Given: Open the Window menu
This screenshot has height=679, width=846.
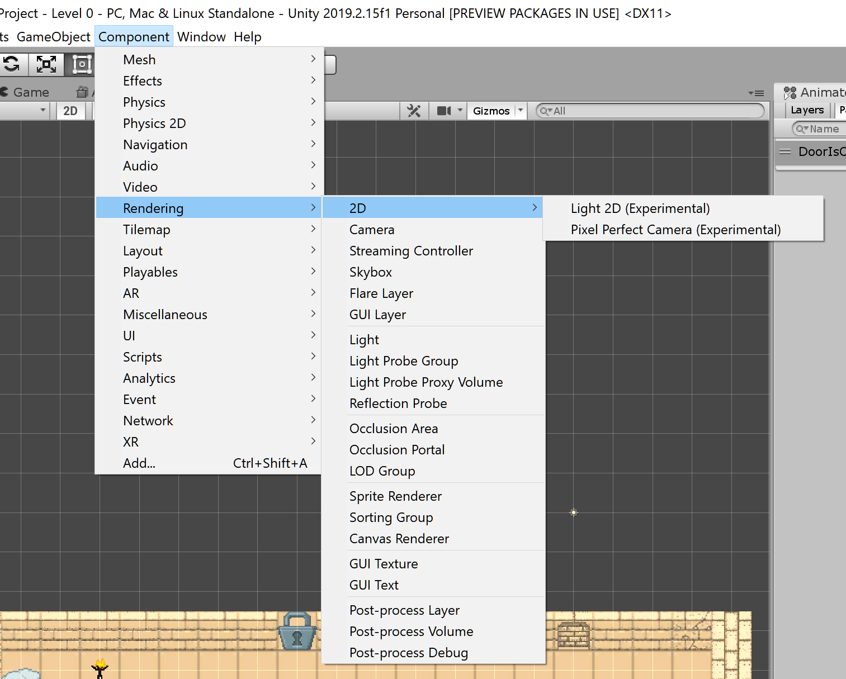Looking at the screenshot, I should coord(201,36).
